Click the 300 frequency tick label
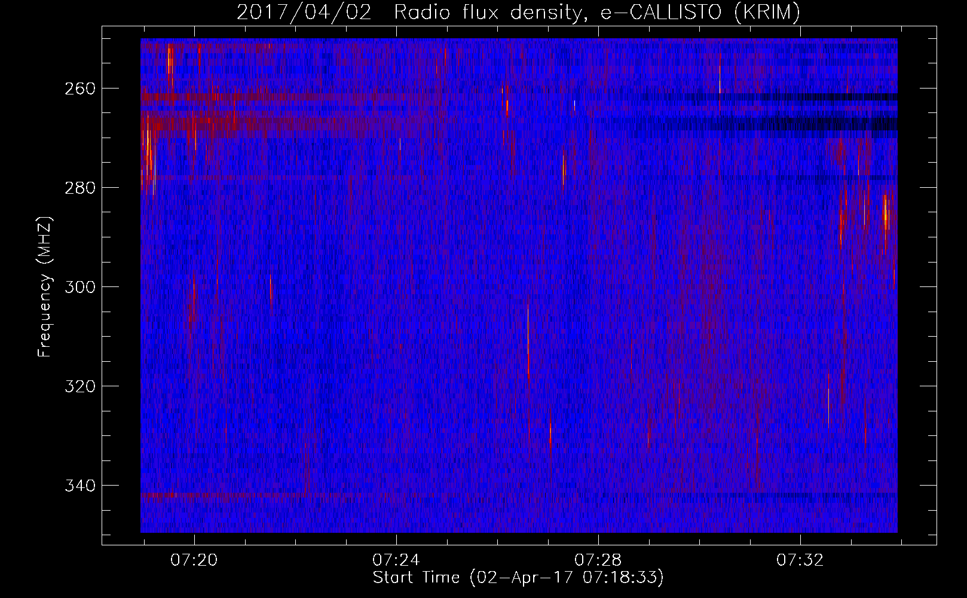This screenshot has width=967, height=598. pyautogui.click(x=79, y=287)
